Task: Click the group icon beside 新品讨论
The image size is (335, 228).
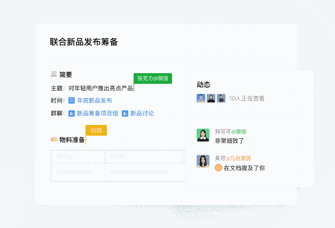Action: pyautogui.click(x=125, y=113)
